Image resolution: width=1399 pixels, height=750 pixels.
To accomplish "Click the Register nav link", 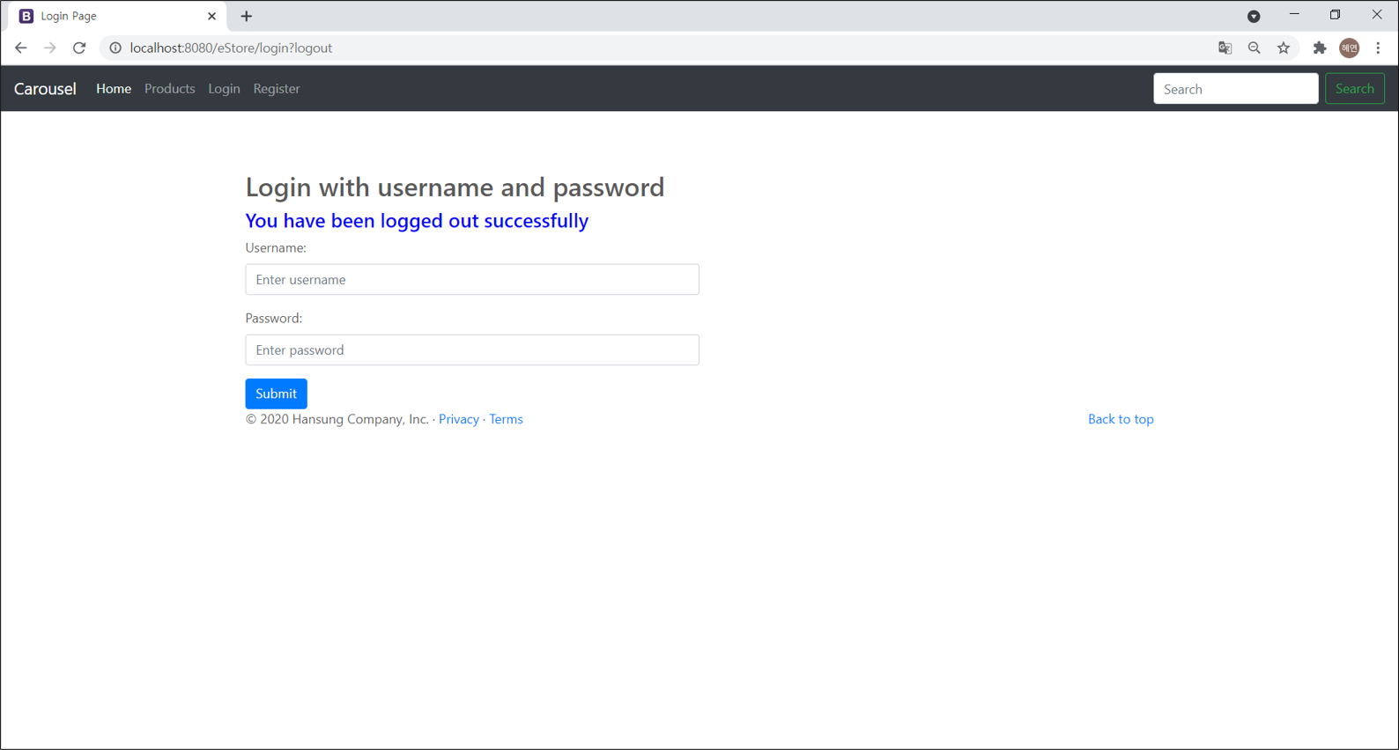I will pos(276,88).
